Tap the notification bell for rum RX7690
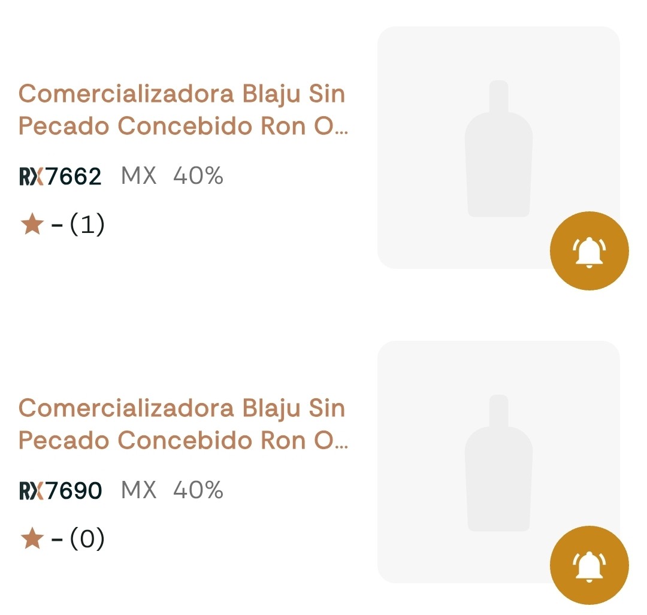647x615 pixels. point(589,565)
